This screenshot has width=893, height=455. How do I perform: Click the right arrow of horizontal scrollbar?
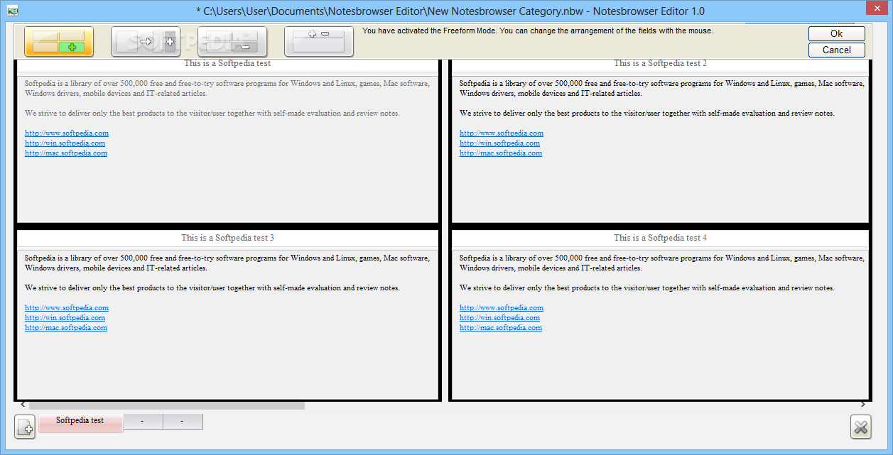click(x=863, y=405)
